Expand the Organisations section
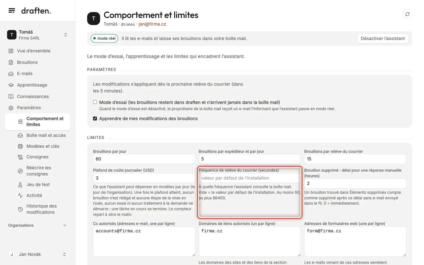The height and width of the screenshot is (265, 424). (37, 225)
